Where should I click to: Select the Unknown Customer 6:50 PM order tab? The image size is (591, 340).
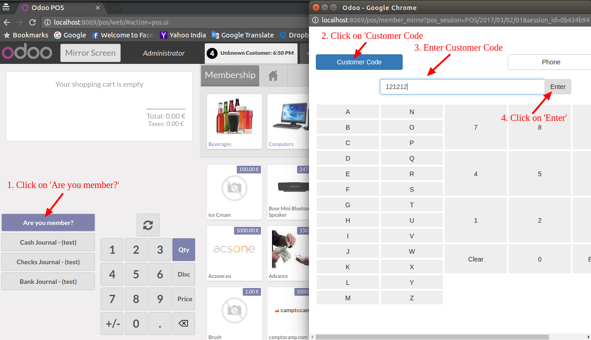point(251,53)
